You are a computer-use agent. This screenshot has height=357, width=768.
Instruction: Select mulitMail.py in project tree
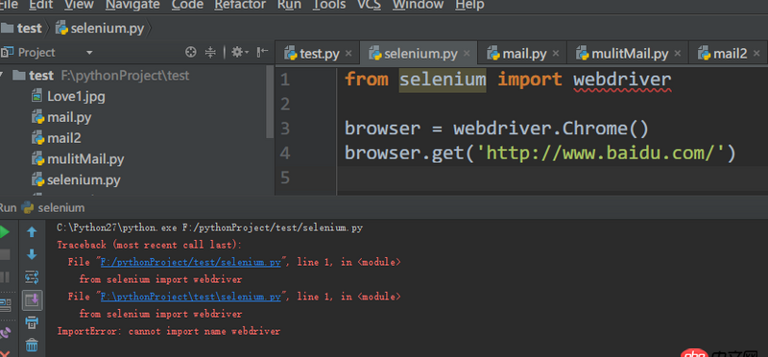tap(78, 159)
